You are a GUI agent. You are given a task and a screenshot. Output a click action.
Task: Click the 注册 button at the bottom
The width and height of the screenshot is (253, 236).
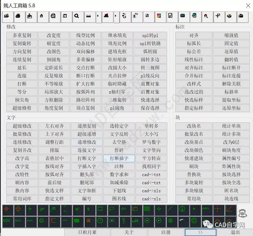(166, 232)
